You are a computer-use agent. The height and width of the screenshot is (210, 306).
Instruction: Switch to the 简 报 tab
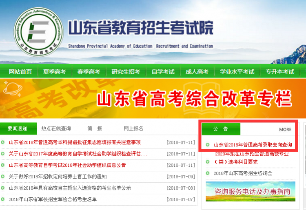(x=95, y=128)
